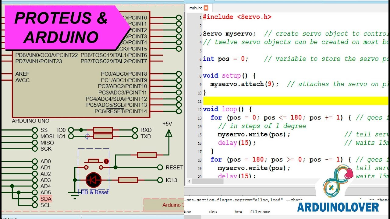Click the left arrow of the code editor's horizontal scrollbar
Viewport: 390px width, 219px height.
point(189,181)
